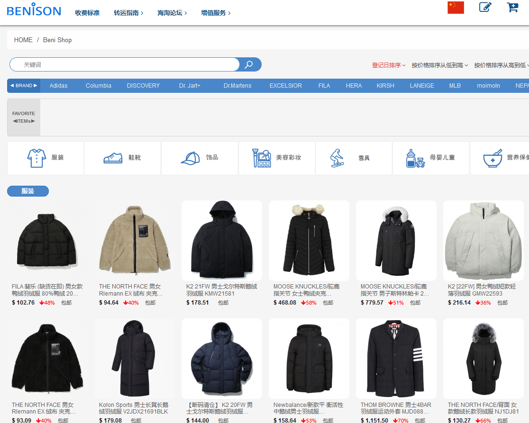Switch language using China flag icon
This screenshot has height=423, width=529.
point(456,8)
